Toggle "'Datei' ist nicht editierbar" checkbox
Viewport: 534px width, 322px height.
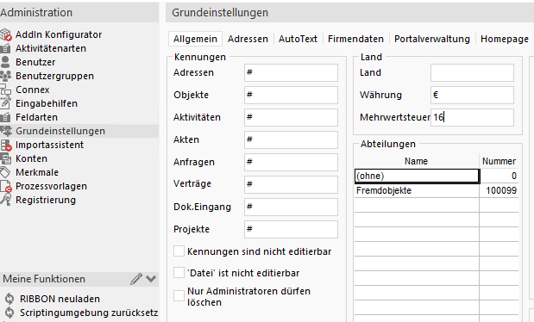pos(179,273)
